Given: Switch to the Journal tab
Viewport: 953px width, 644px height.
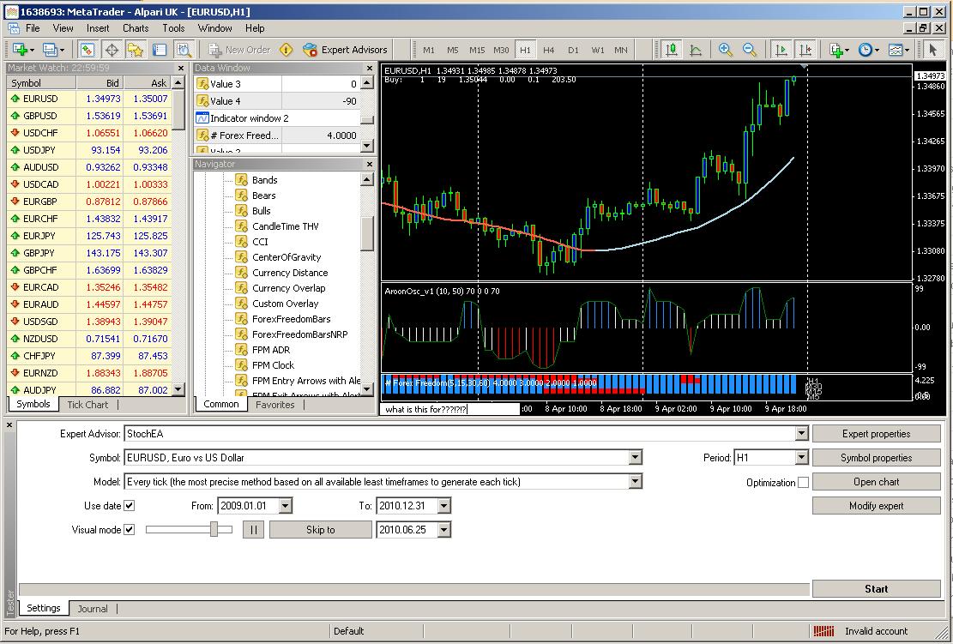Looking at the screenshot, I should [x=93, y=609].
